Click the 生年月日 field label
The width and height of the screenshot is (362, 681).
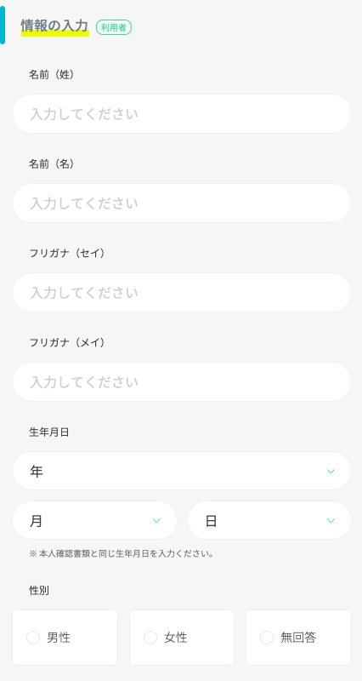coord(49,432)
